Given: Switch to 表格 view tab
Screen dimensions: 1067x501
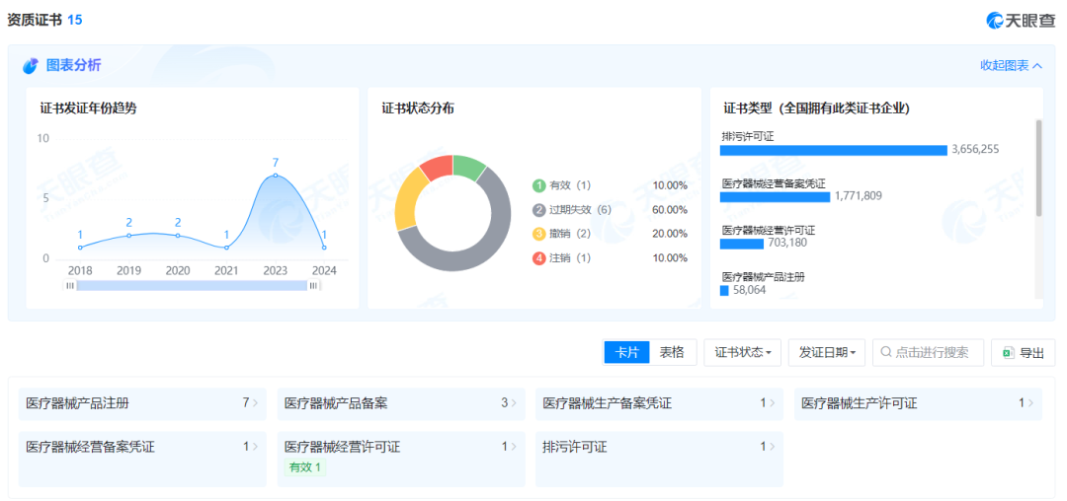Looking at the screenshot, I should click(673, 352).
